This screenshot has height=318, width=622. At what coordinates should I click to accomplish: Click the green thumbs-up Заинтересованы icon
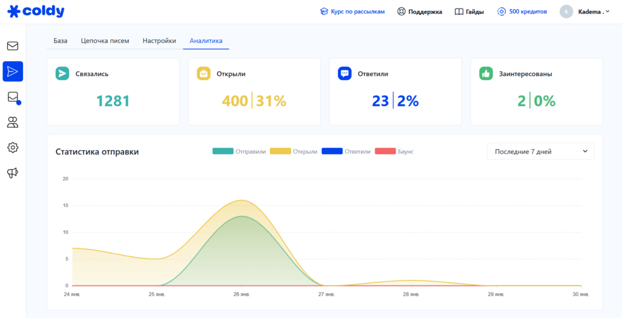click(x=486, y=74)
